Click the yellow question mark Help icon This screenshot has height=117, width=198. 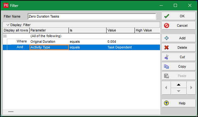(x=166, y=103)
